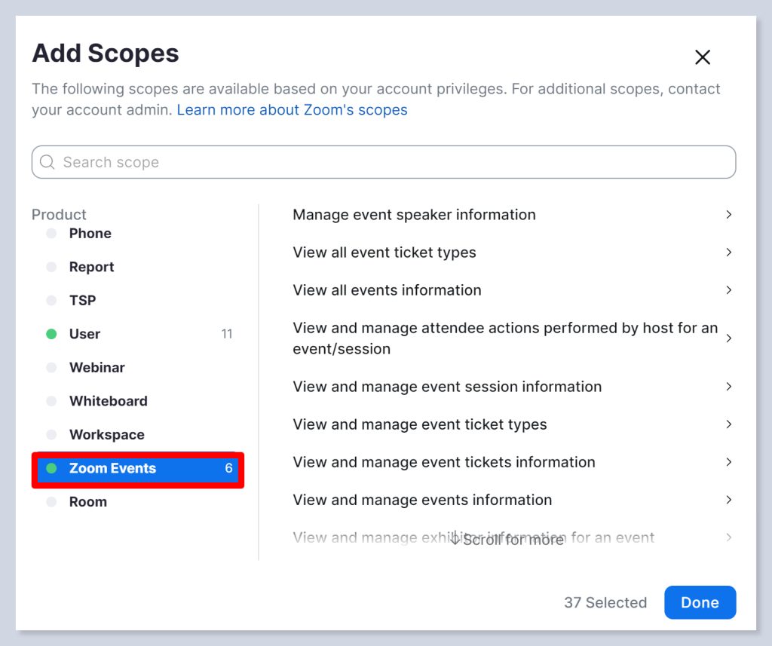Select Phone product category
Screen dimensions: 772x646
coord(90,234)
